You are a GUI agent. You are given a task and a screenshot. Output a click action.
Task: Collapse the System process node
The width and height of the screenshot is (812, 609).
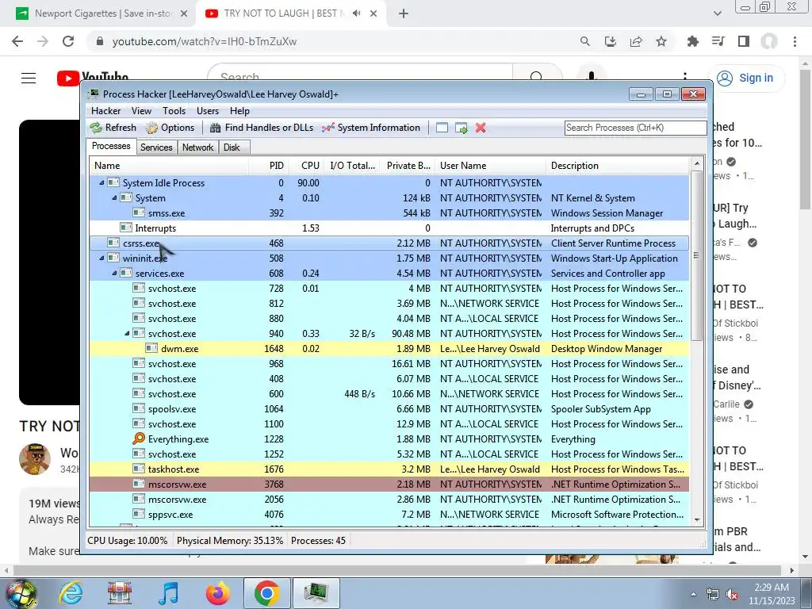114,197
